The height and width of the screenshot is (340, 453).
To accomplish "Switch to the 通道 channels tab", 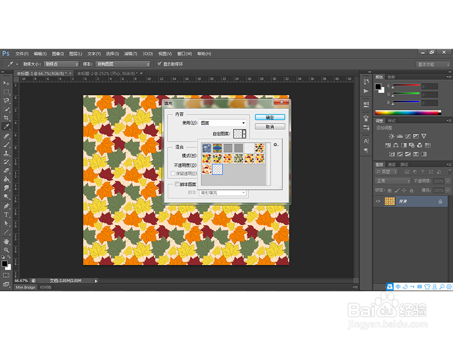I will click(391, 164).
